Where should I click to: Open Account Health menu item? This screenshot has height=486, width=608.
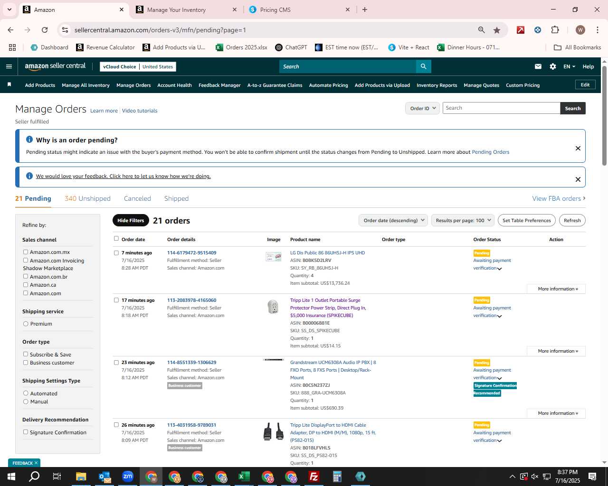coord(174,85)
